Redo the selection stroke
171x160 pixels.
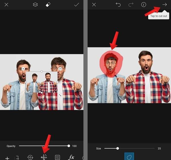(131, 5)
